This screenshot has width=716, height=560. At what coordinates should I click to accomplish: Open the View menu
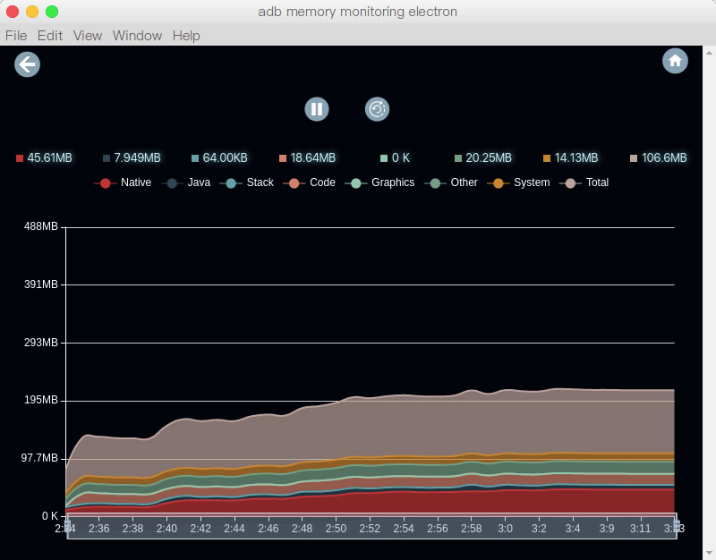[88, 36]
